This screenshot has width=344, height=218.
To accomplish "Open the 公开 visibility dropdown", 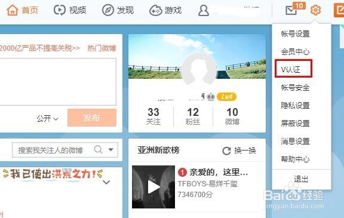I will (47, 119).
